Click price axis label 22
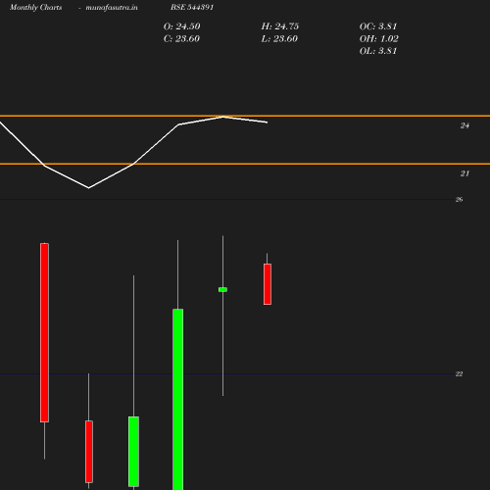 (459, 373)
